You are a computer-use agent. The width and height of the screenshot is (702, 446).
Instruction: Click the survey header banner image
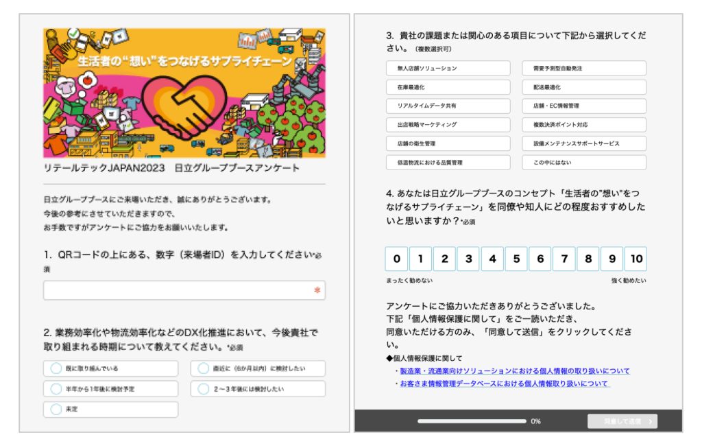[x=184, y=93]
